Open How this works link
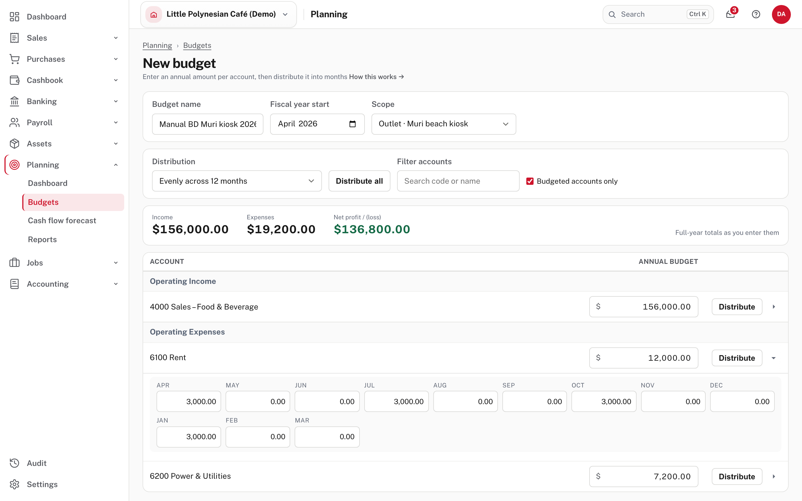Viewport: 802px width, 501px height. point(376,77)
